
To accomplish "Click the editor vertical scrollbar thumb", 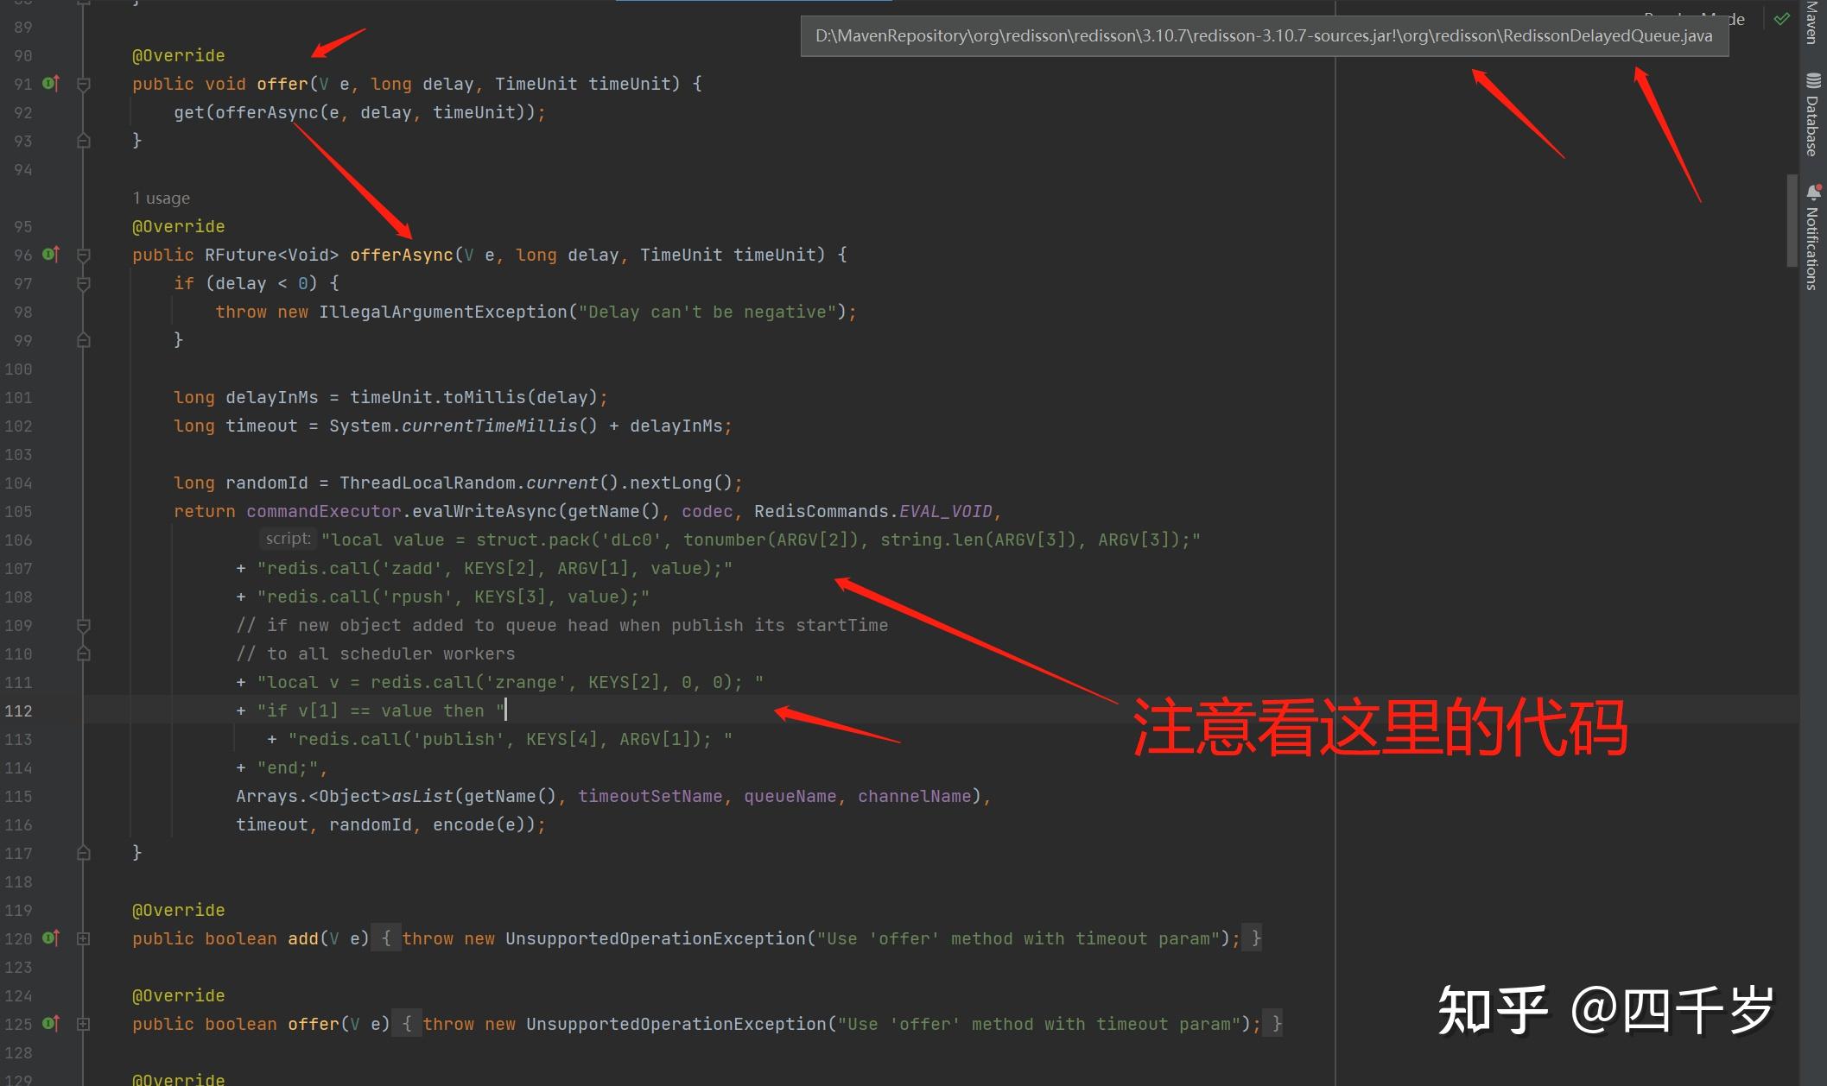I will 1792,220.
